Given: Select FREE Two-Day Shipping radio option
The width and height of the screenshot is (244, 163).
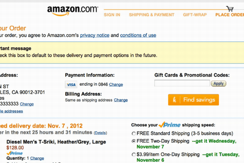Looking at the screenshot, I should (x=134, y=141).
